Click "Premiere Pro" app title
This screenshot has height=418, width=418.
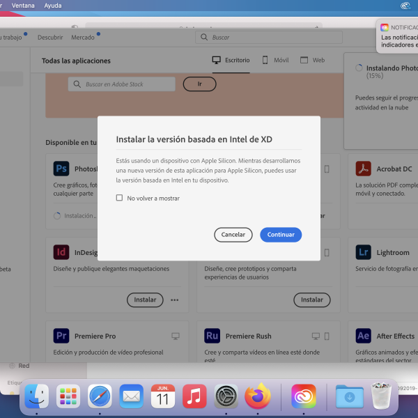click(95, 336)
